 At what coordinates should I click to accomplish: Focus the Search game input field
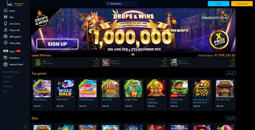121,4
